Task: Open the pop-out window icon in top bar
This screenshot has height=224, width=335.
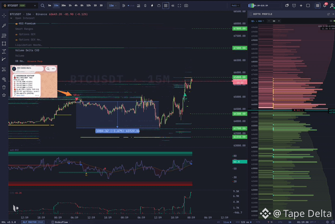Action: click(287, 6)
